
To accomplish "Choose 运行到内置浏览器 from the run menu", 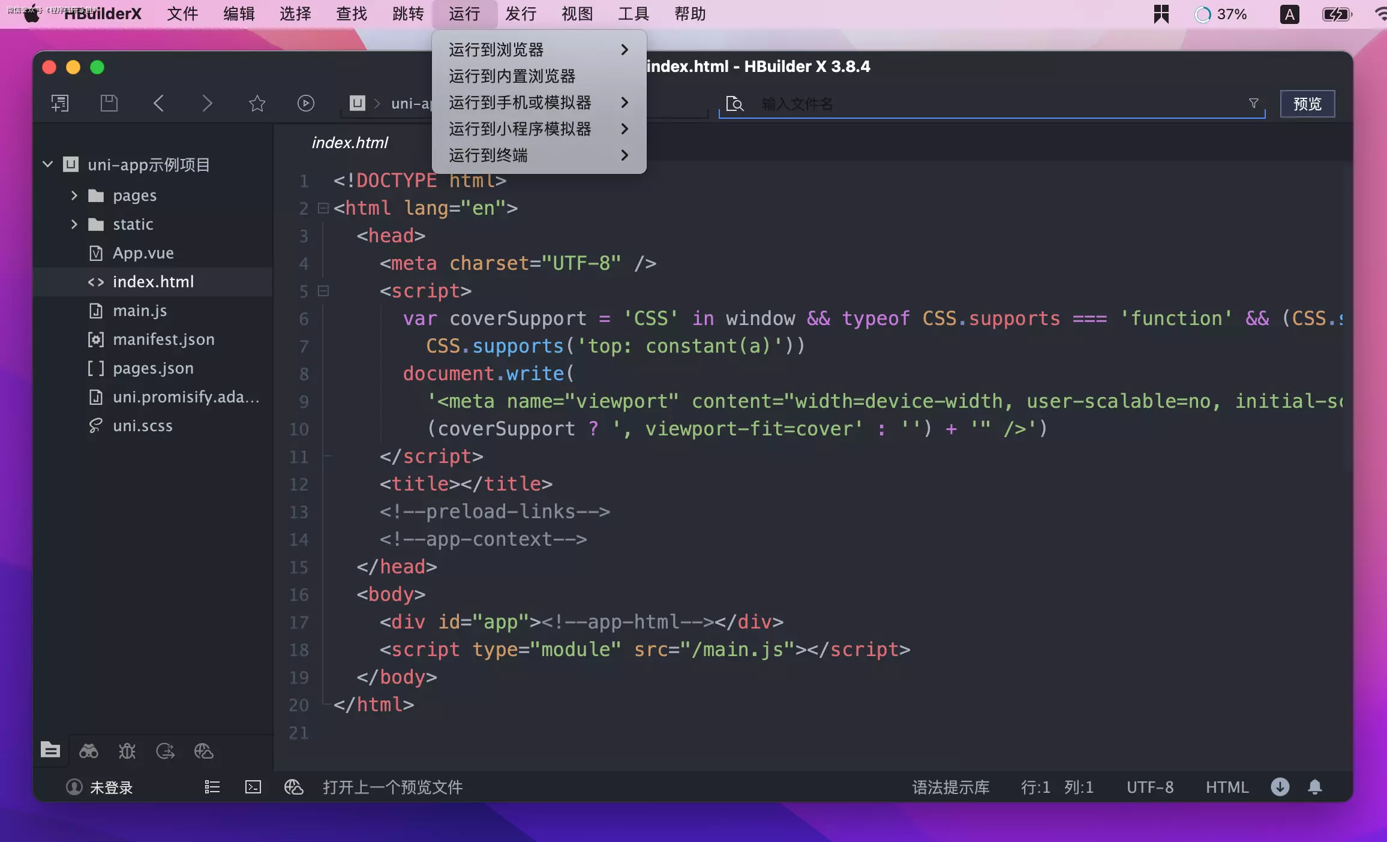I will click(513, 76).
